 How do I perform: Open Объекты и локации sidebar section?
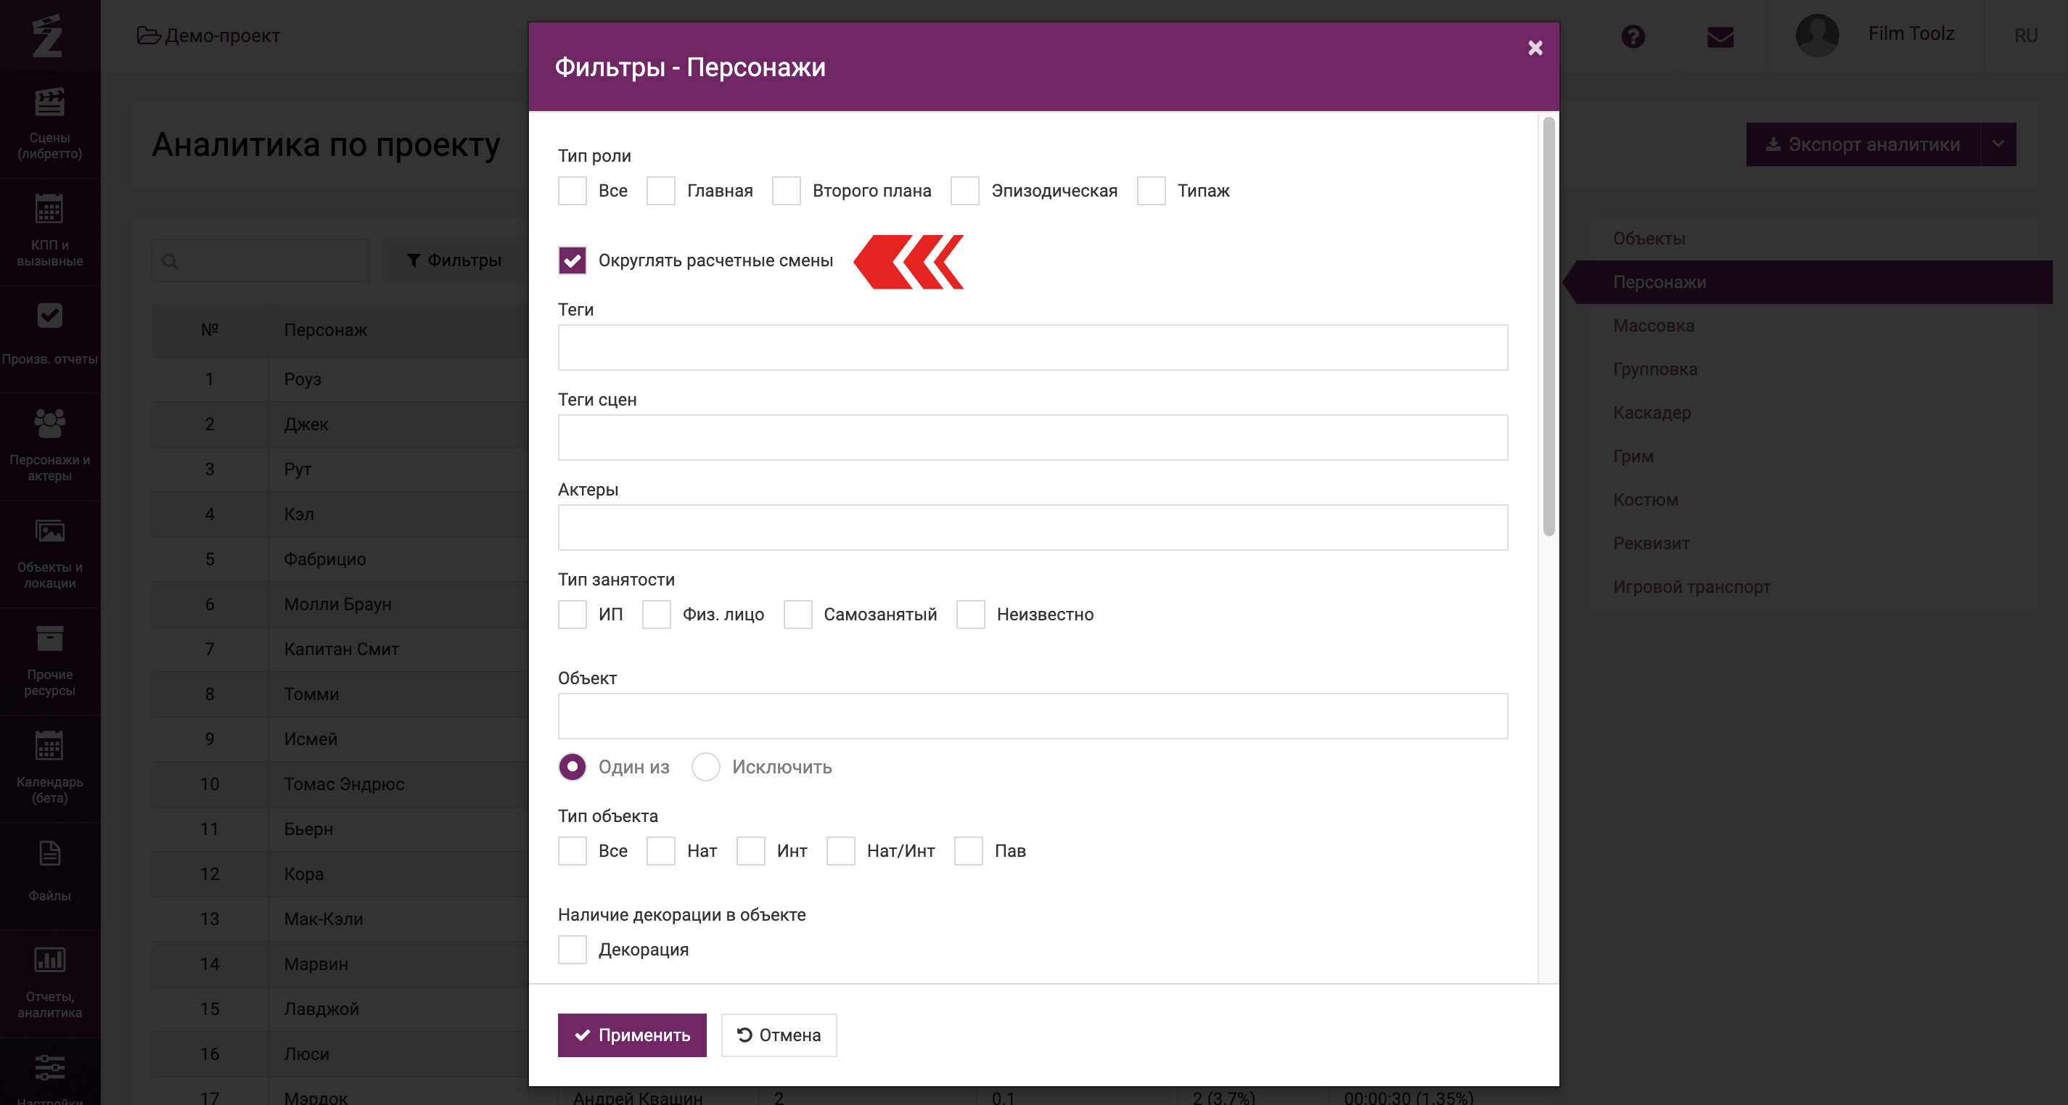coord(50,554)
